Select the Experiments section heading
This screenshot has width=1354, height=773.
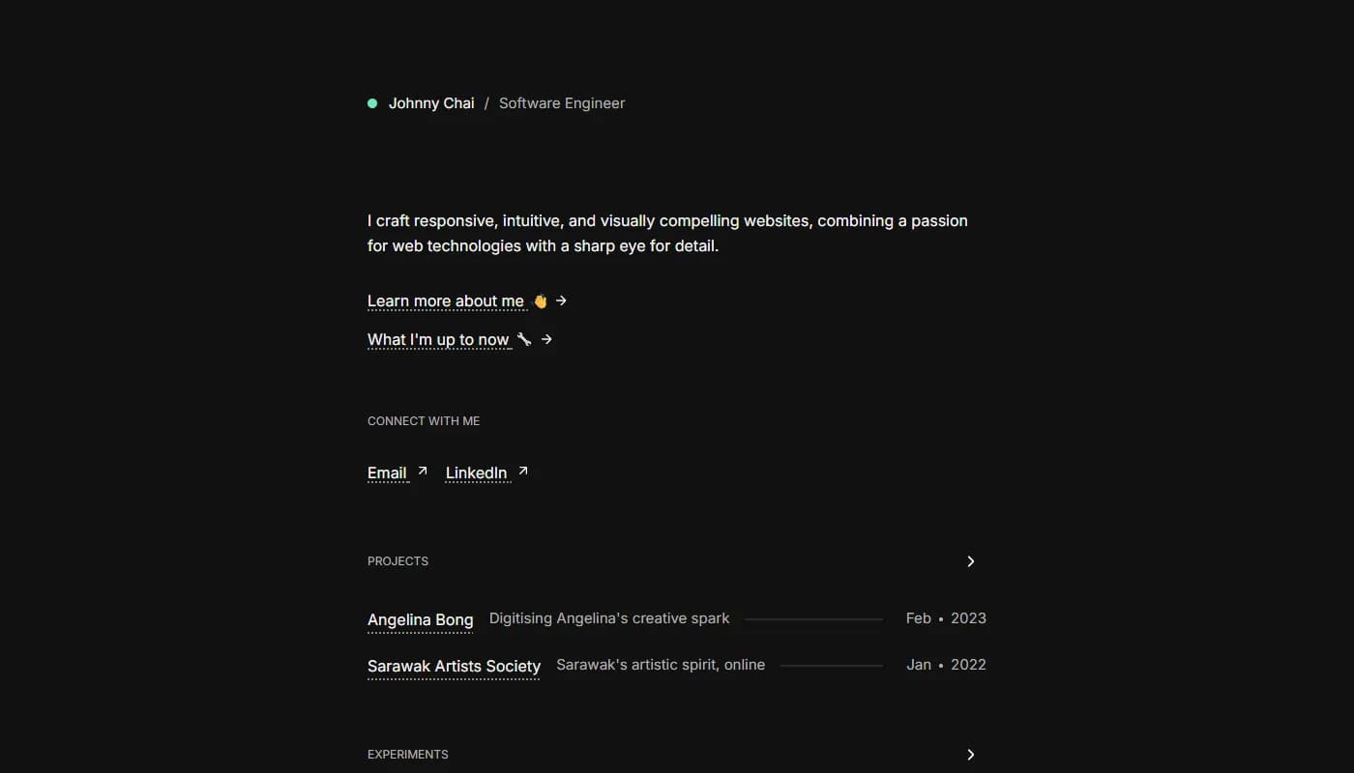tap(408, 755)
